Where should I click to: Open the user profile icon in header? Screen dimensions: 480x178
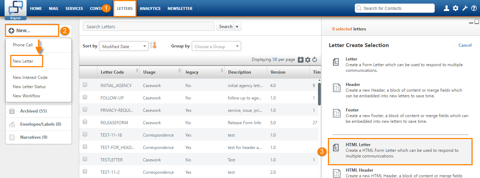click(x=446, y=8)
